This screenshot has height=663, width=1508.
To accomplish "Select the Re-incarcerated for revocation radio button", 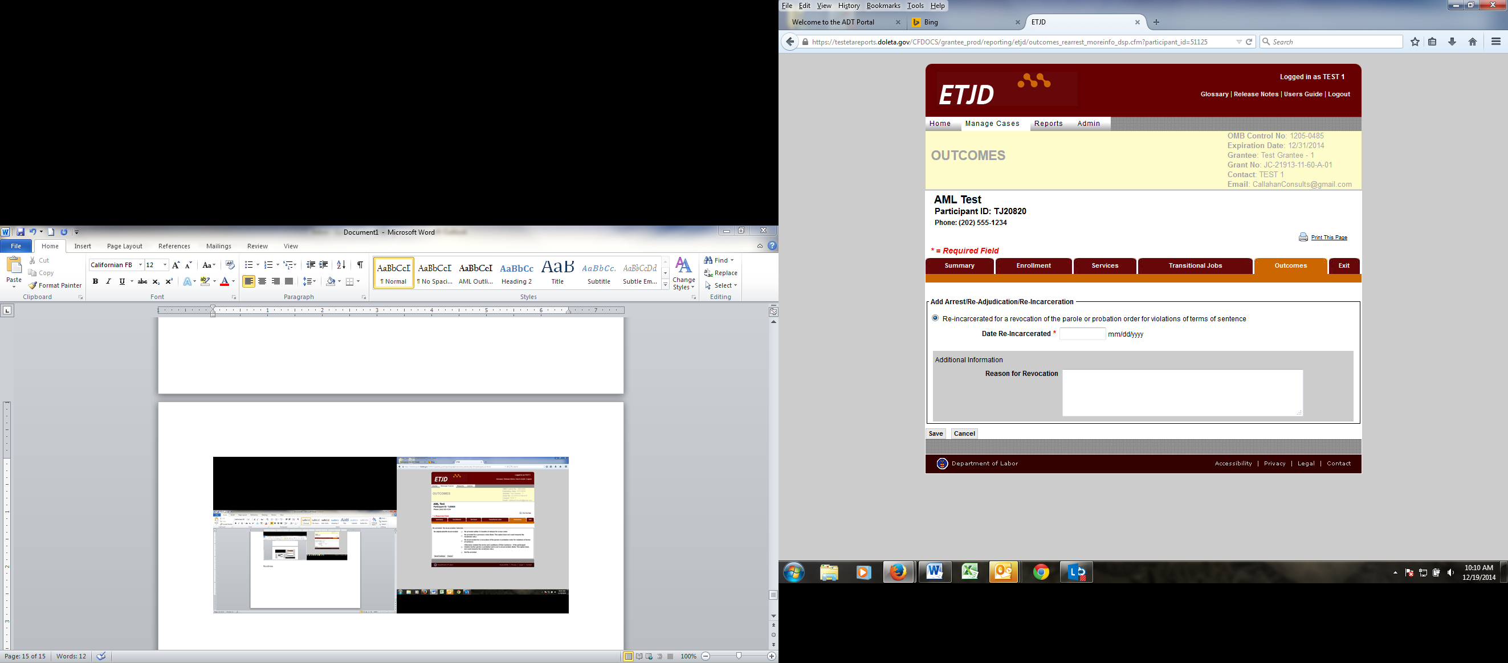I will 935,318.
